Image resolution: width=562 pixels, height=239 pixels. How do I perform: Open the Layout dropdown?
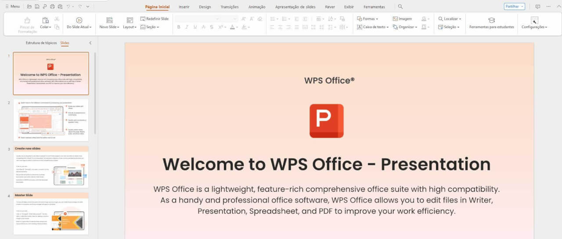(130, 27)
